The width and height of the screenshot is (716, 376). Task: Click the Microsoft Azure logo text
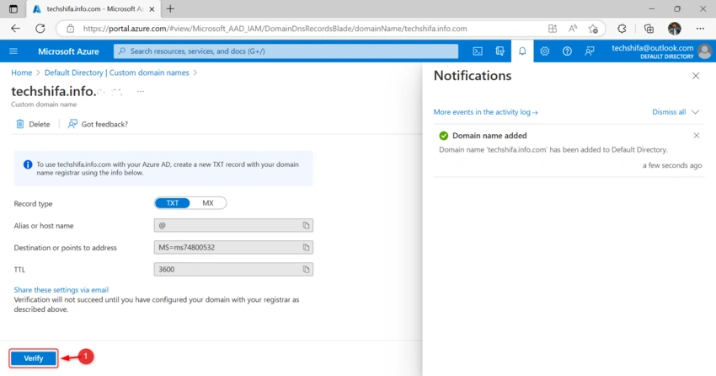coord(68,51)
